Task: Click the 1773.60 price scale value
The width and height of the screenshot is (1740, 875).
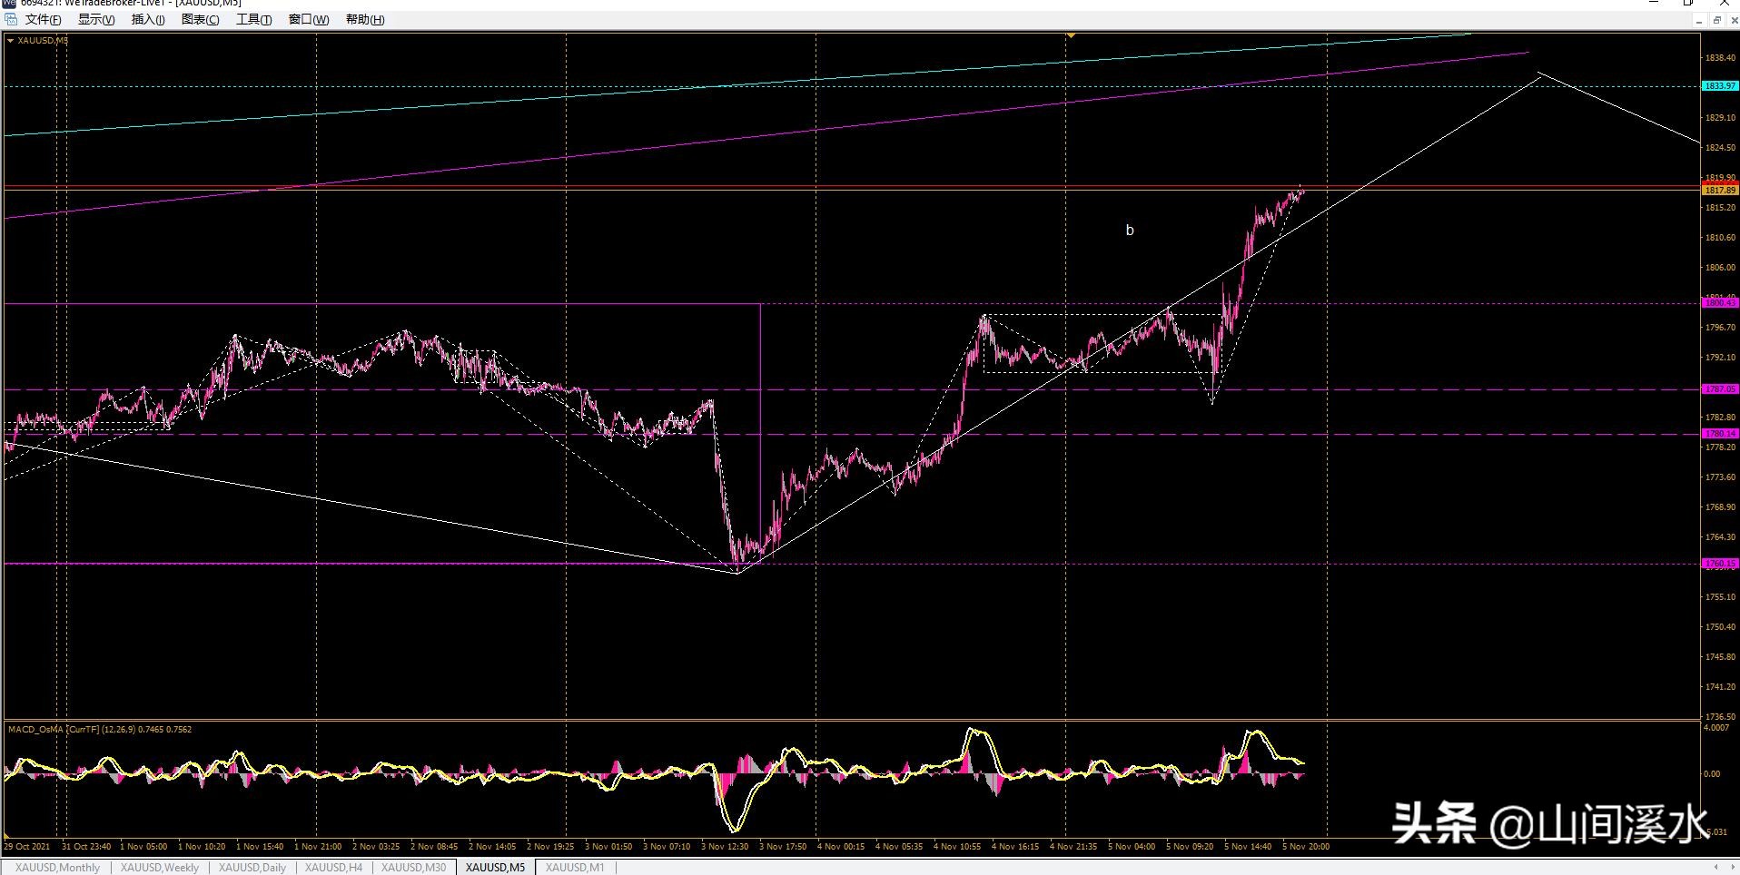Action: pos(1720,477)
